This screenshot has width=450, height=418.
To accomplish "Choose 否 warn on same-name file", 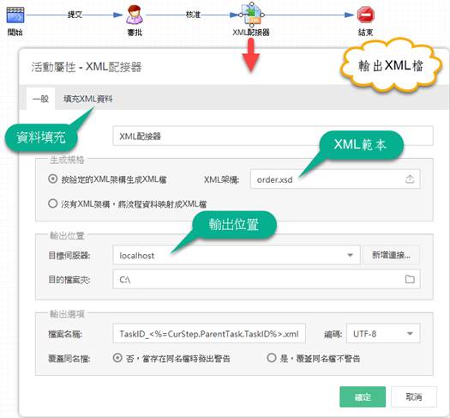I will pyautogui.click(x=117, y=358).
